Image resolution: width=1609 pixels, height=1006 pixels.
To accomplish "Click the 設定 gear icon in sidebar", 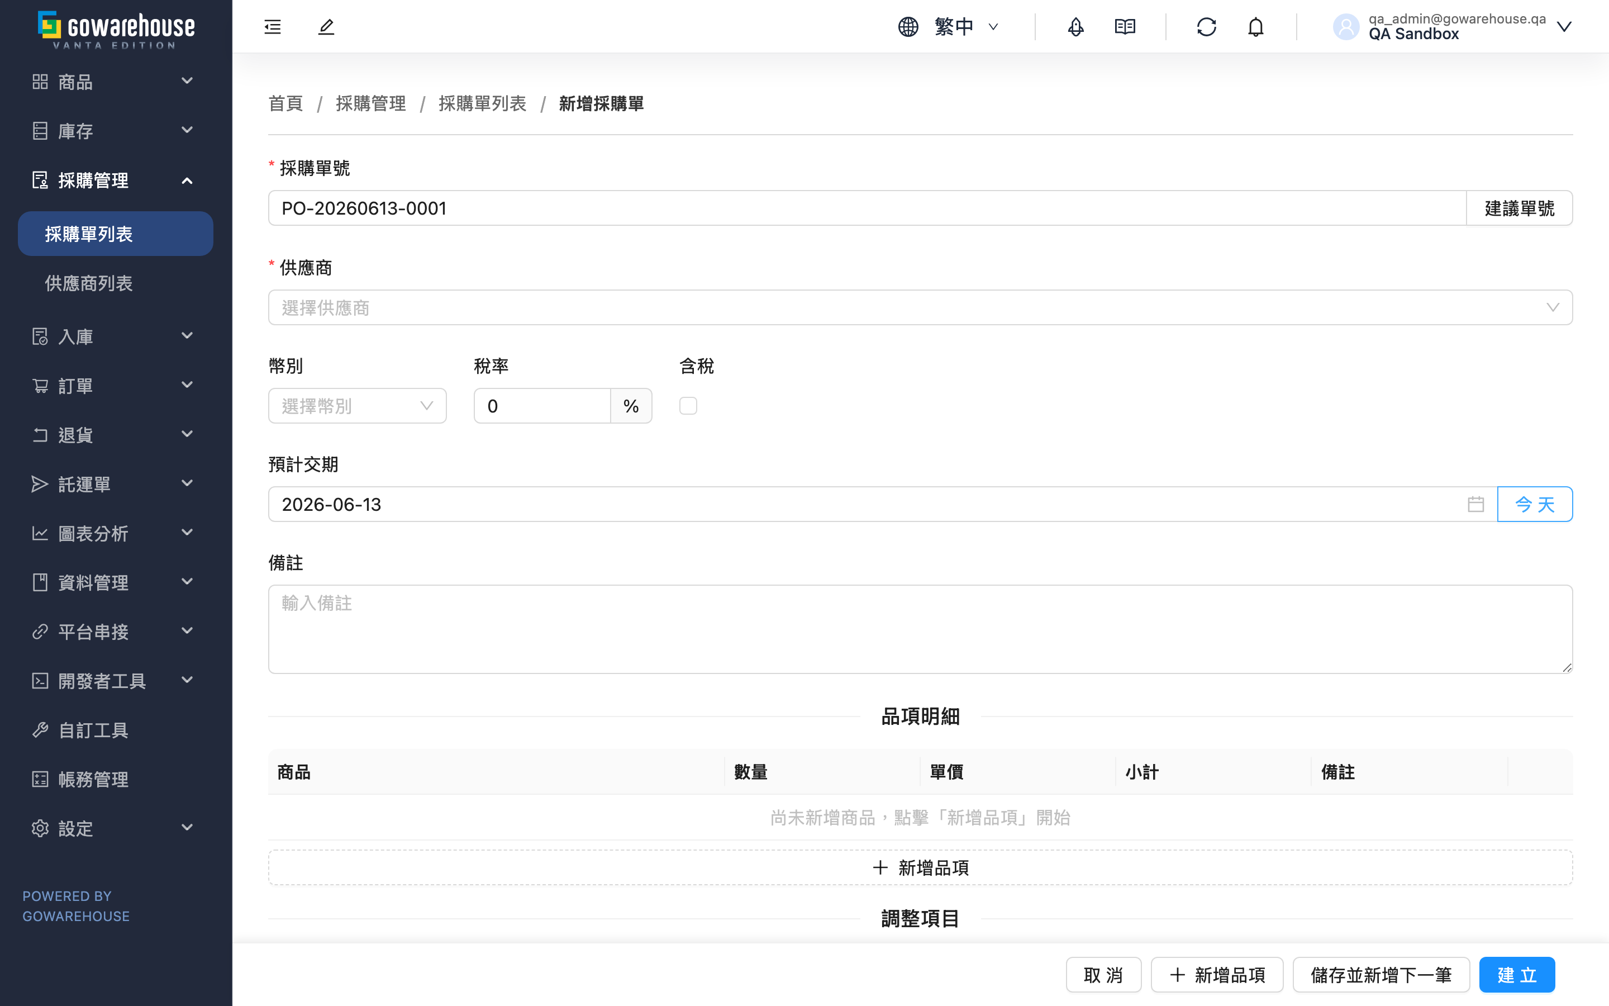I will 40,828.
